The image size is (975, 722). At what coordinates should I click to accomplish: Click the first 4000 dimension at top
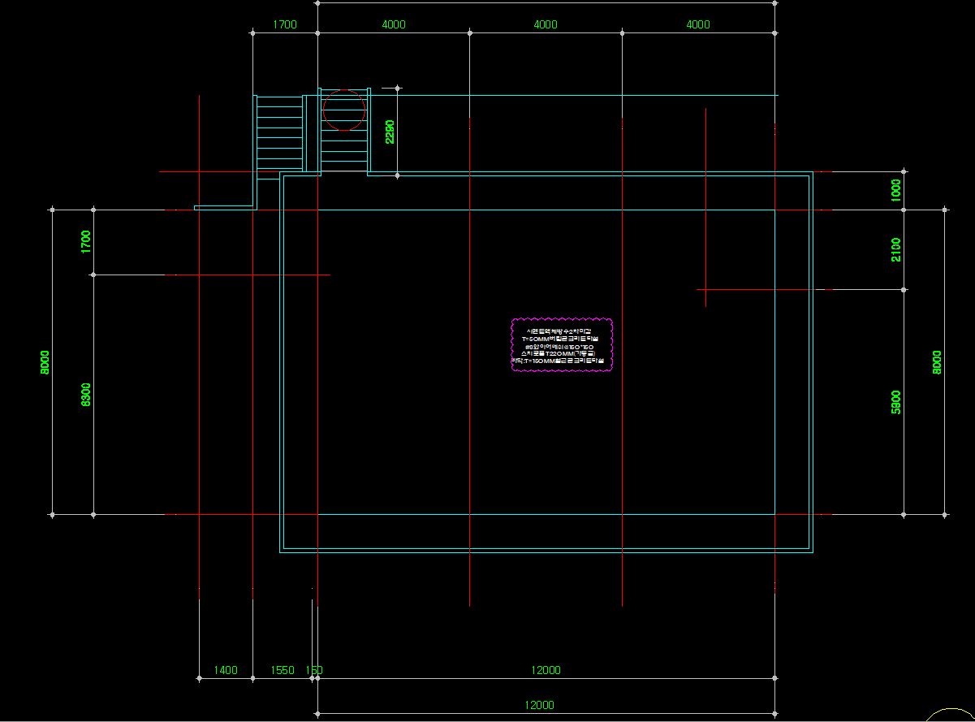[x=394, y=24]
